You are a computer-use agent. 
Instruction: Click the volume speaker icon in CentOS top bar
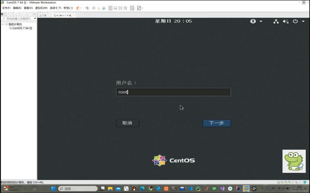click(285, 22)
